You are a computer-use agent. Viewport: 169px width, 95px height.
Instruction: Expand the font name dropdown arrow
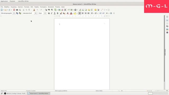(36, 13)
